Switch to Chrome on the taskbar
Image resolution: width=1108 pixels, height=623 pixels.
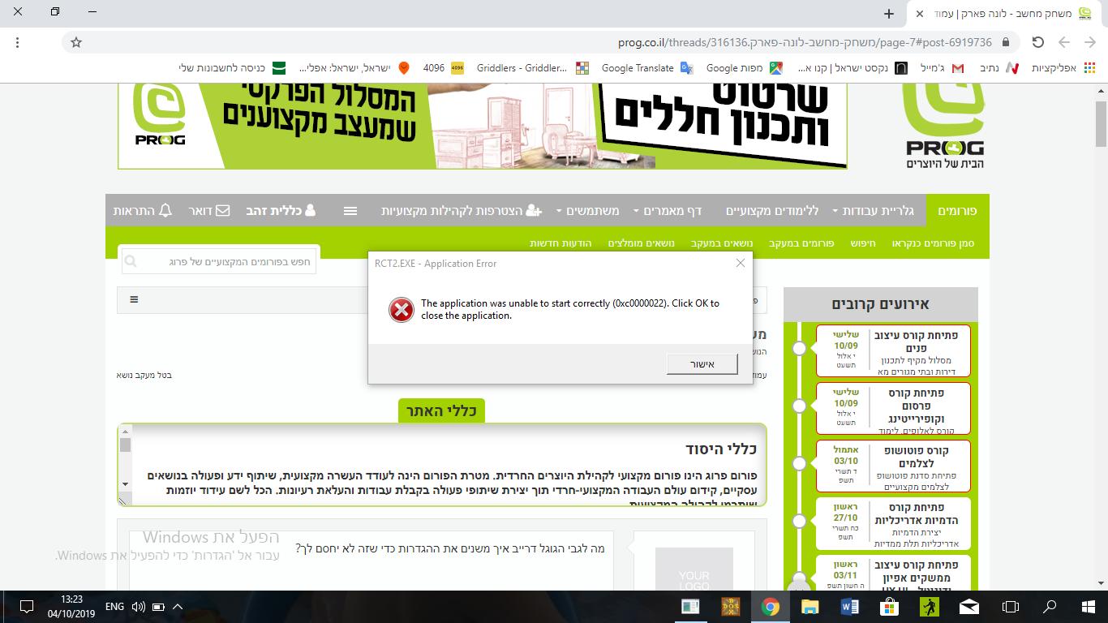click(771, 607)
